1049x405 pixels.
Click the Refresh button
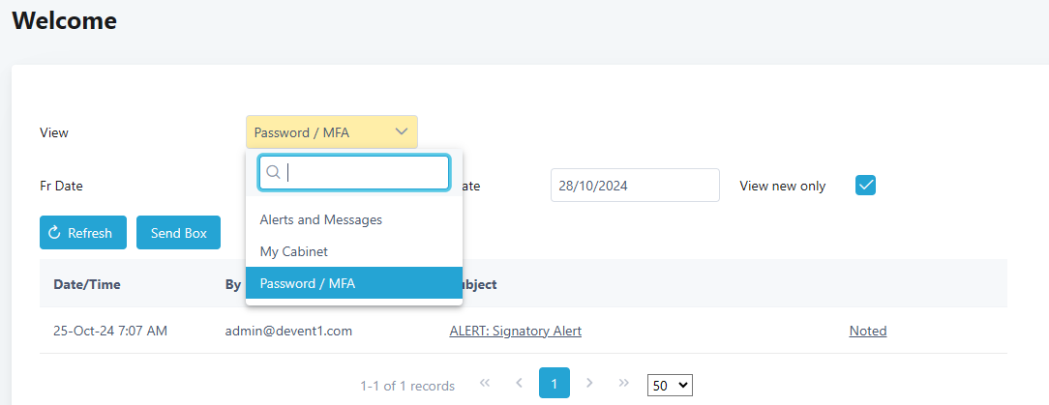(83, 233)
